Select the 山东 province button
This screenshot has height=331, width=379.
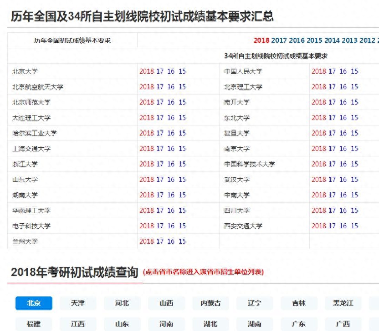(122, 324)
